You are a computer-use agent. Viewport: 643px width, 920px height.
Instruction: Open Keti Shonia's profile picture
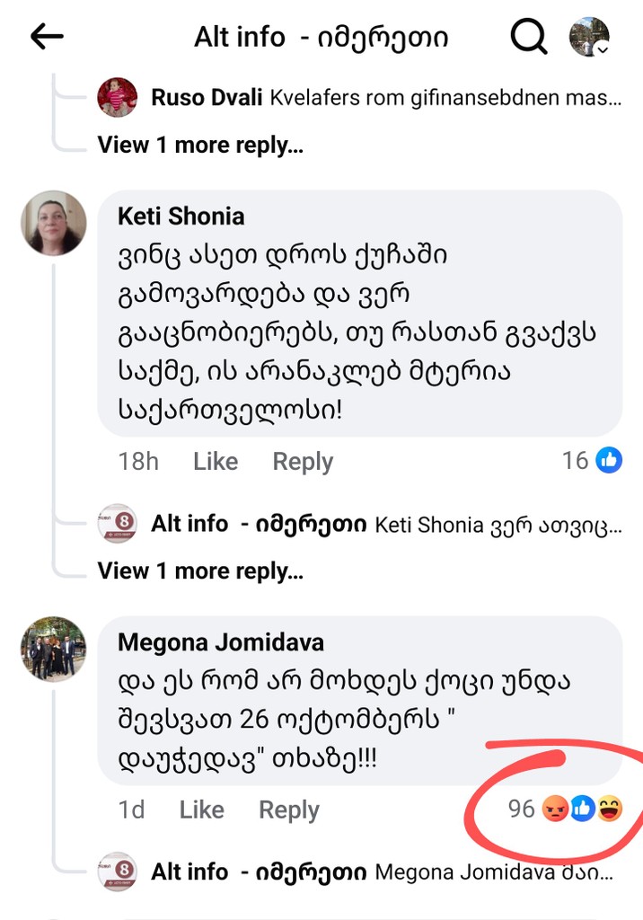54,223
